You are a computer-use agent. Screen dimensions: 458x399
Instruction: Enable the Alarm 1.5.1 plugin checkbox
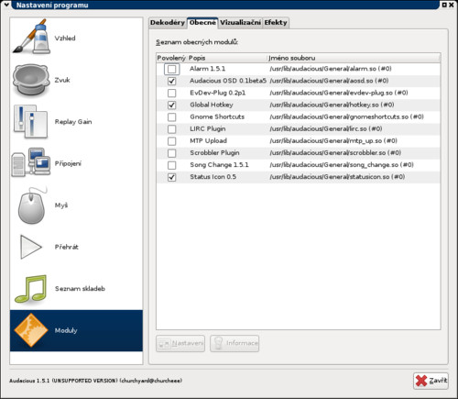pos(171,69)
